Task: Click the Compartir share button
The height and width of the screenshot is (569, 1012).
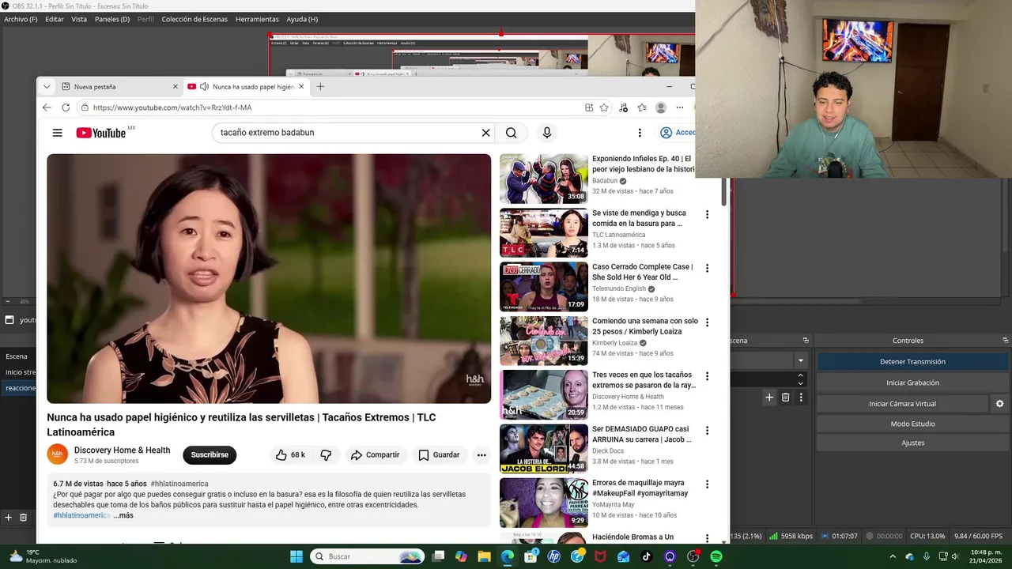Action: coord(375,454)
